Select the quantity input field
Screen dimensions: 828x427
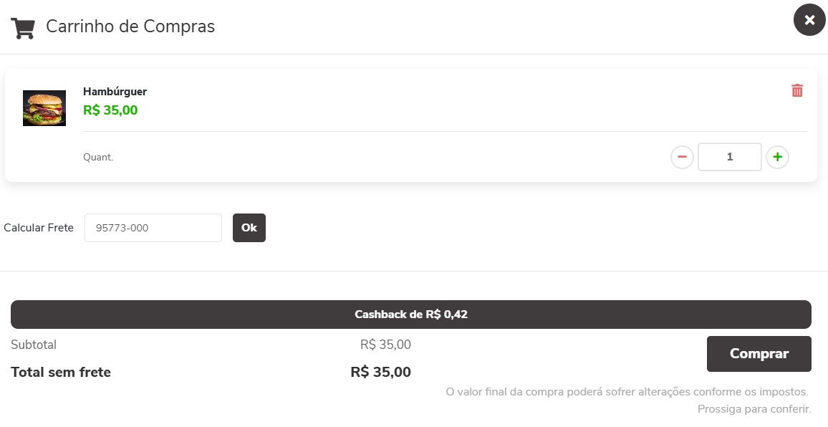729,157
